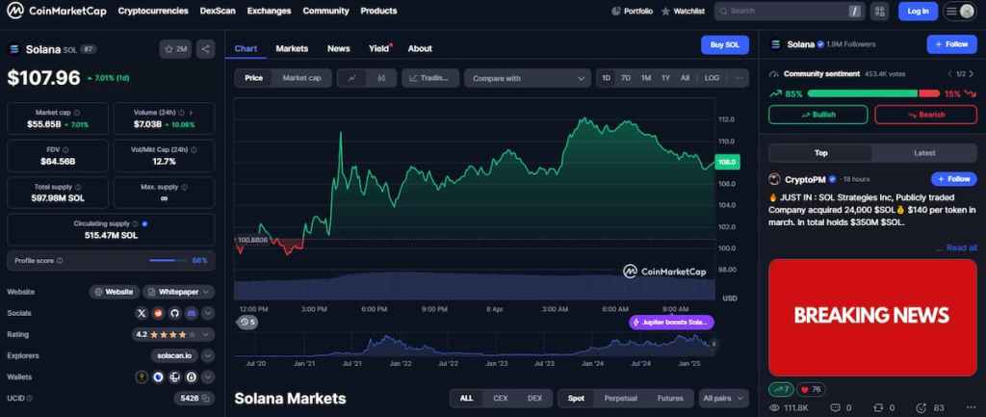This screenshot has height=417, width=986.
Task: Open Solana's Discord social link
Action: click(x=192, y=313)
